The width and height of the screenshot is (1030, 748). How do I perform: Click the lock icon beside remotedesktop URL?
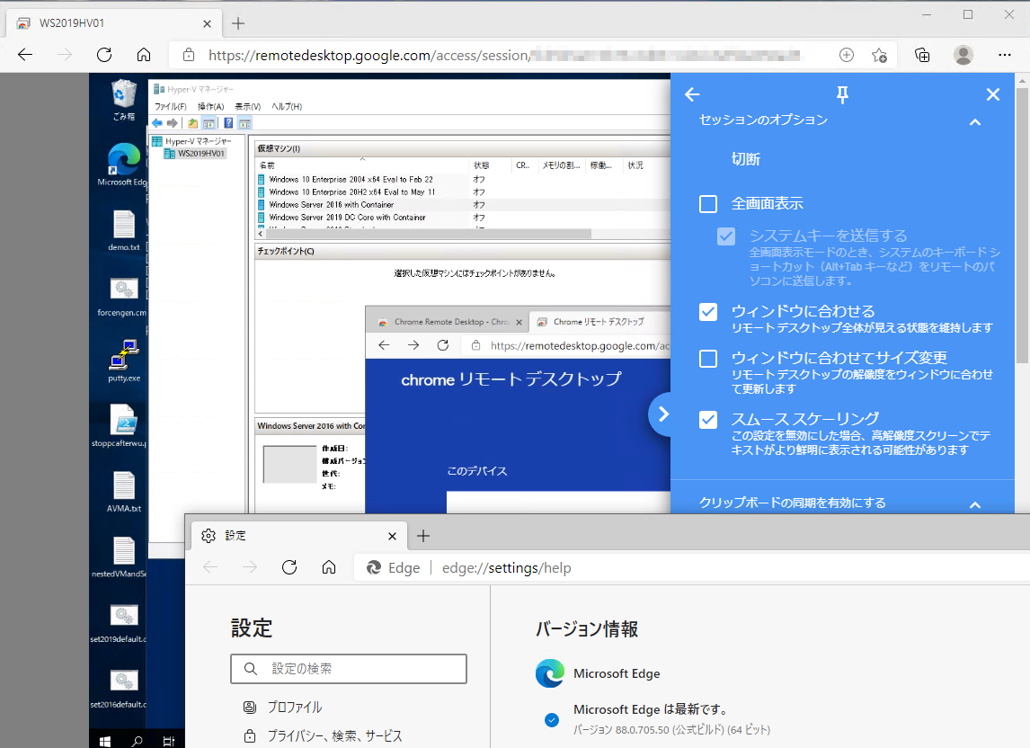pyautogui.click(x=189, y=55)
